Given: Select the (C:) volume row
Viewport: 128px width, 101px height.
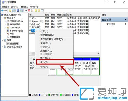Looking at the screenshot, I should [64, 18].
